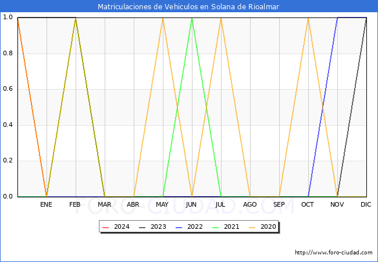Click the ENE month axis label

tap(46, 204)
